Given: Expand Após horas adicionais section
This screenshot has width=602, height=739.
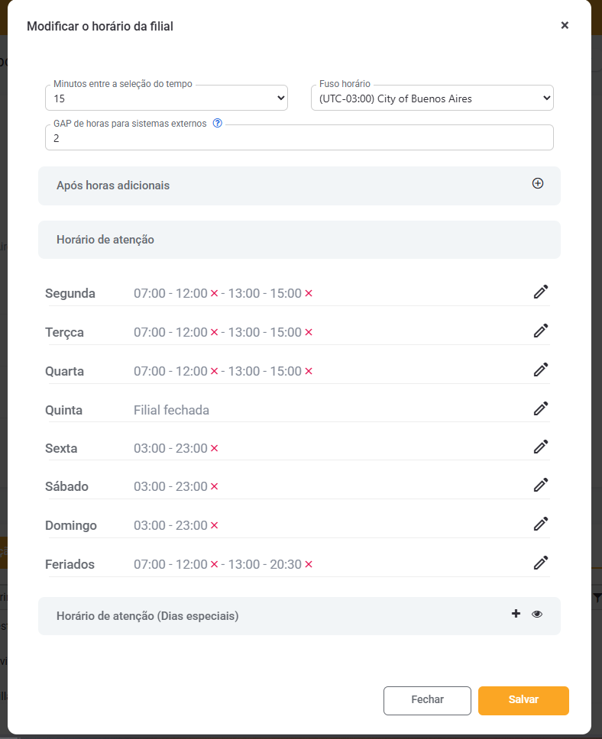Looking at the screenshot, I should [x=538, y=183].
